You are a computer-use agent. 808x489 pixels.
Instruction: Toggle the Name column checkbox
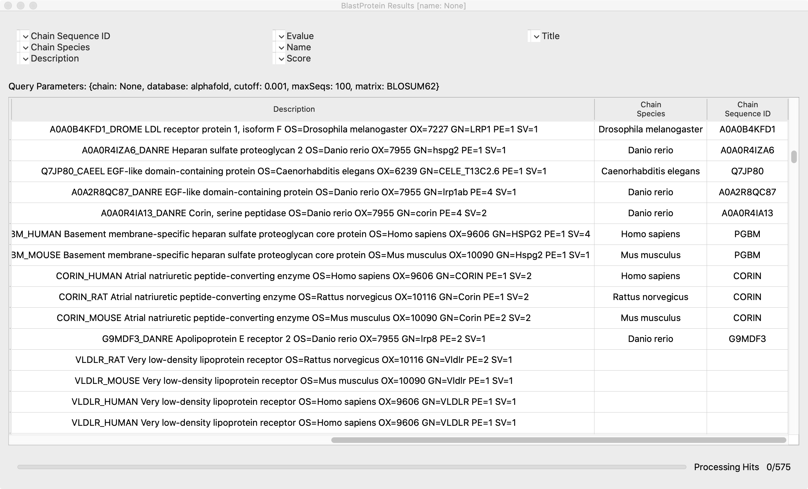click(281, 48)
